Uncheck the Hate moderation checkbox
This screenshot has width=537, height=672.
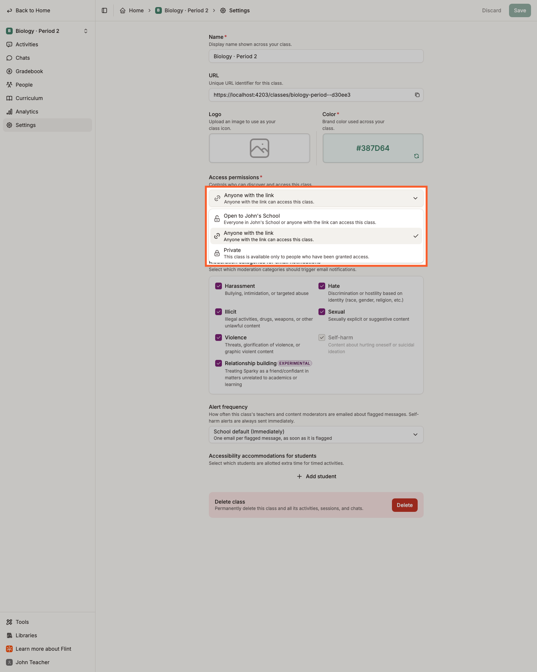(x=322, y=286)
